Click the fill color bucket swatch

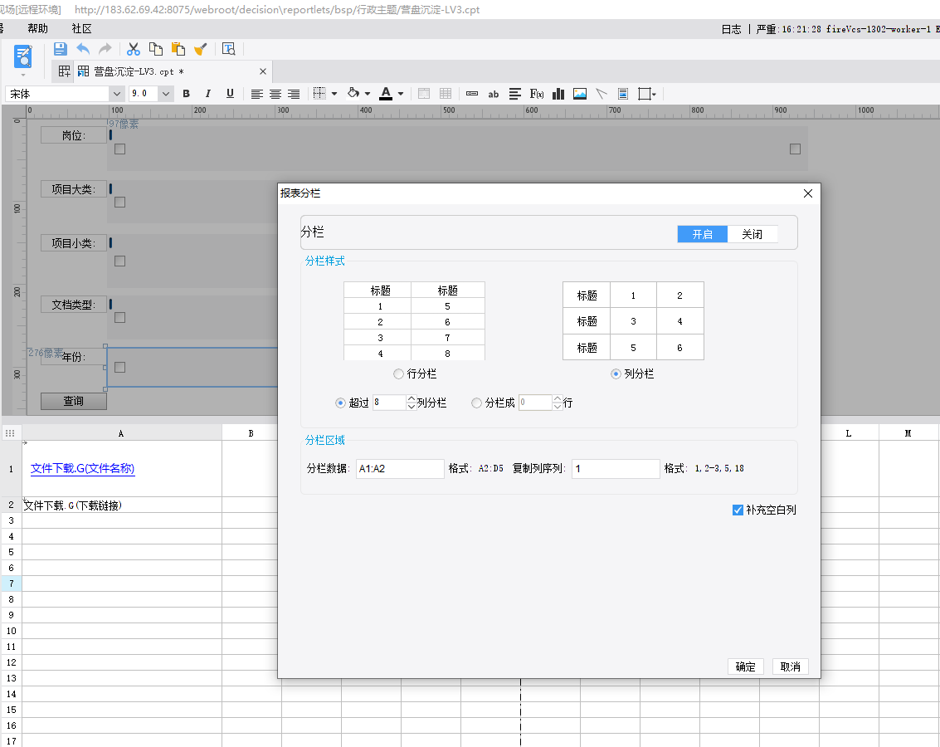tap(353, 94)
